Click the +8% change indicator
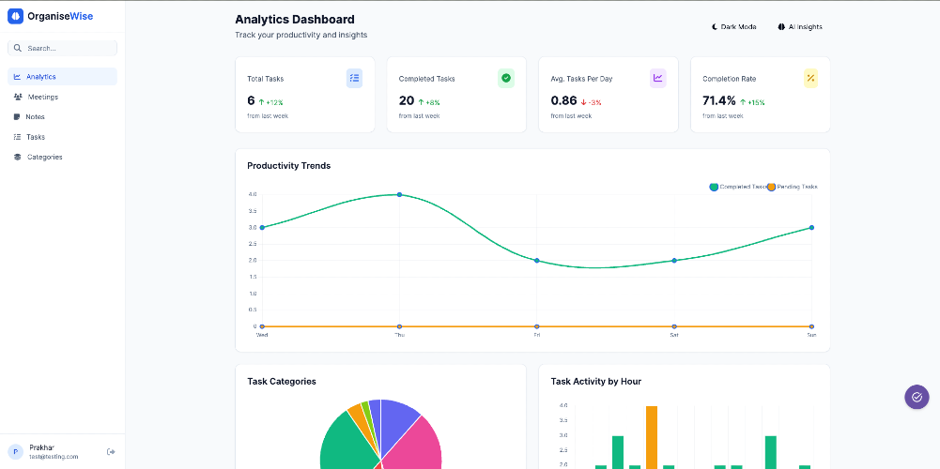This screenshot has width=940, height=469. (x=429, y=102)
